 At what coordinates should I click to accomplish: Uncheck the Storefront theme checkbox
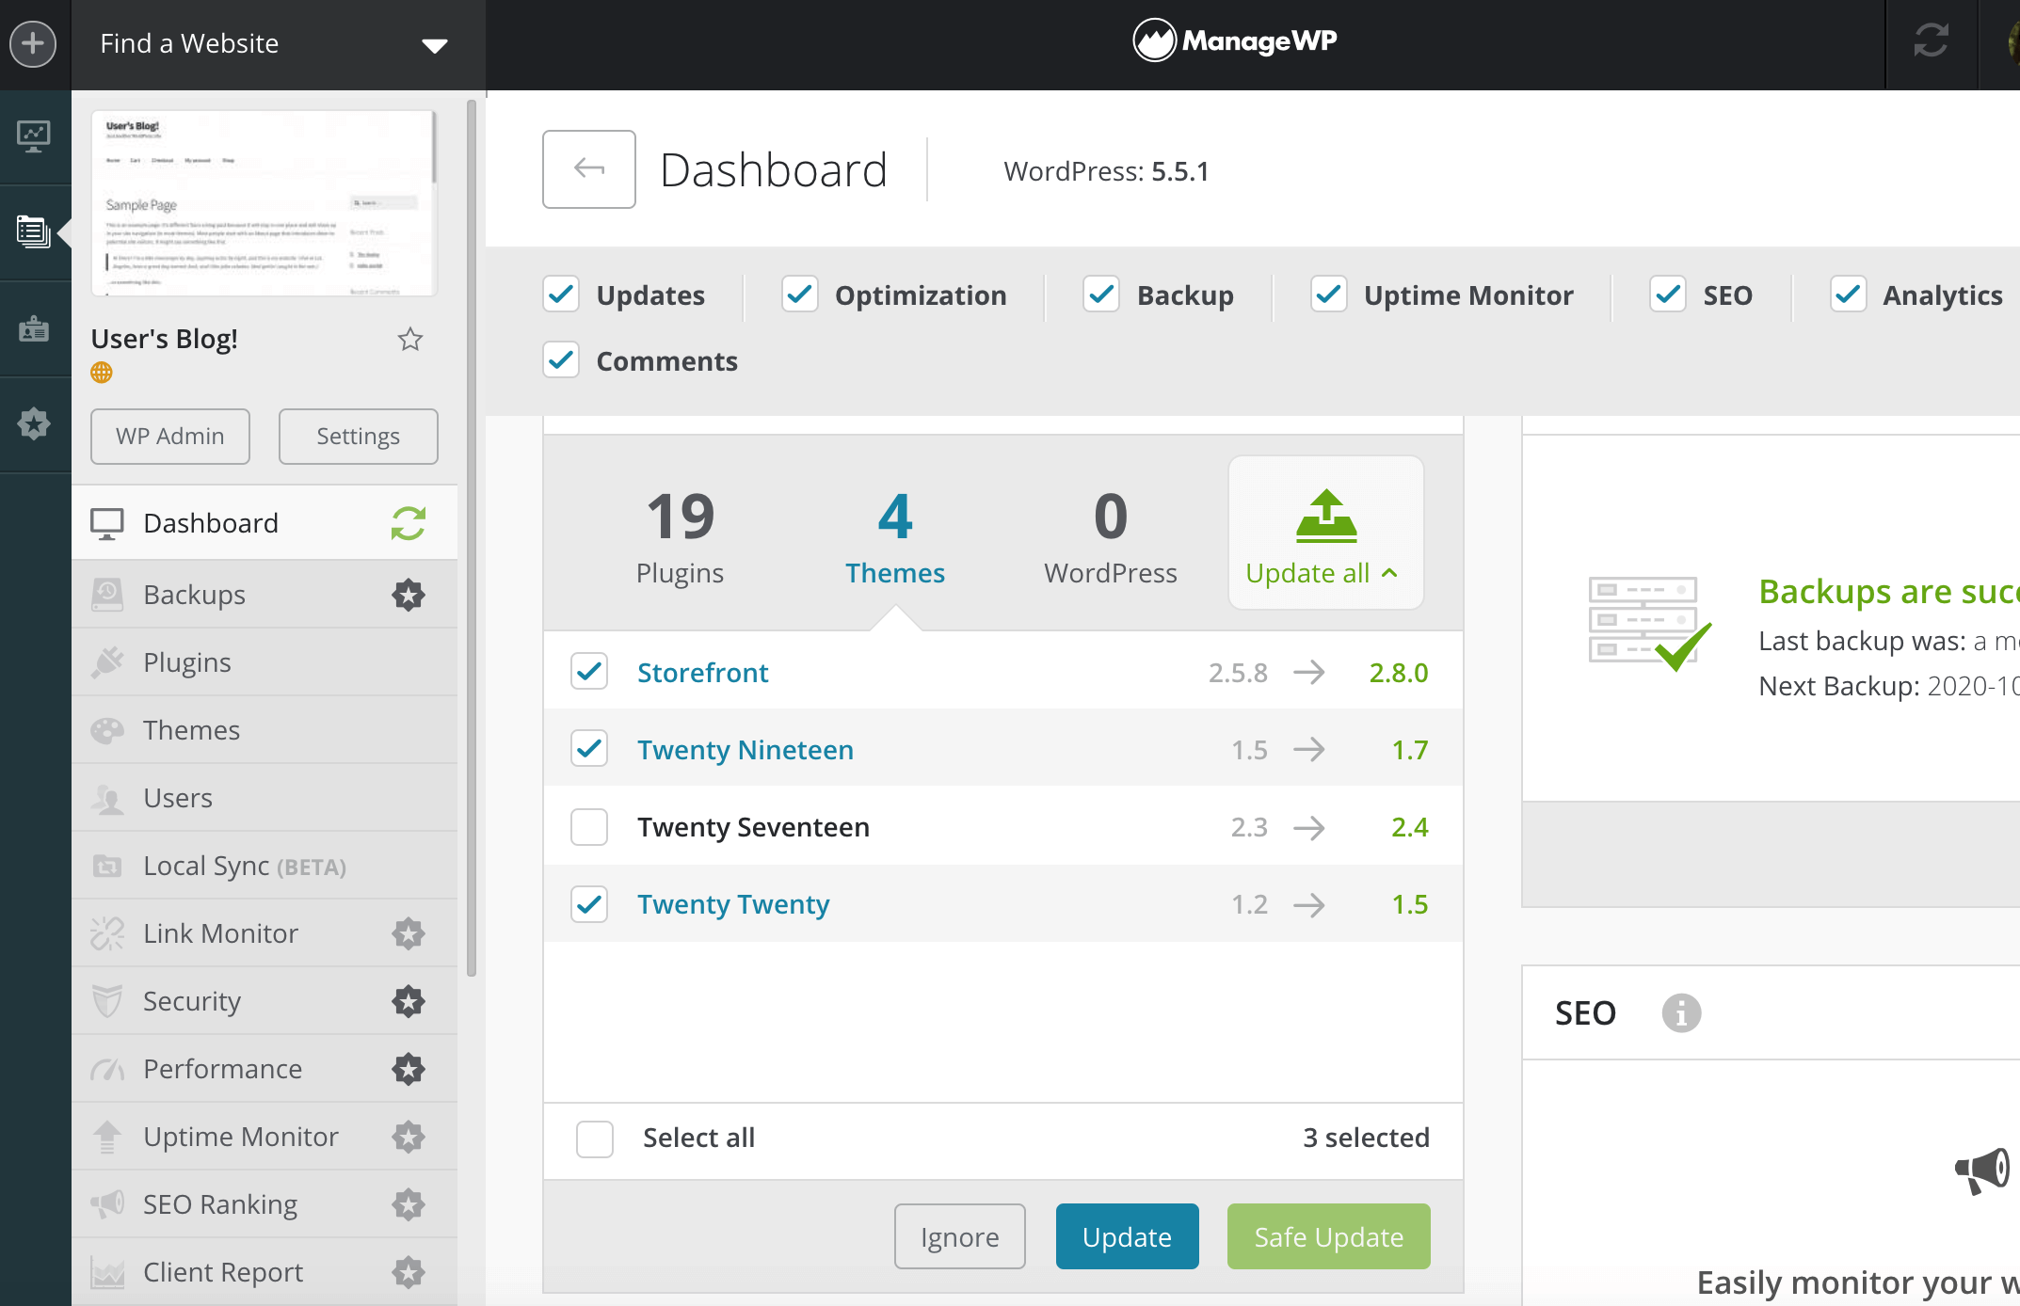589,672
